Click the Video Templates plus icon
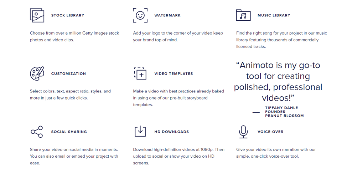 point(140,73)
